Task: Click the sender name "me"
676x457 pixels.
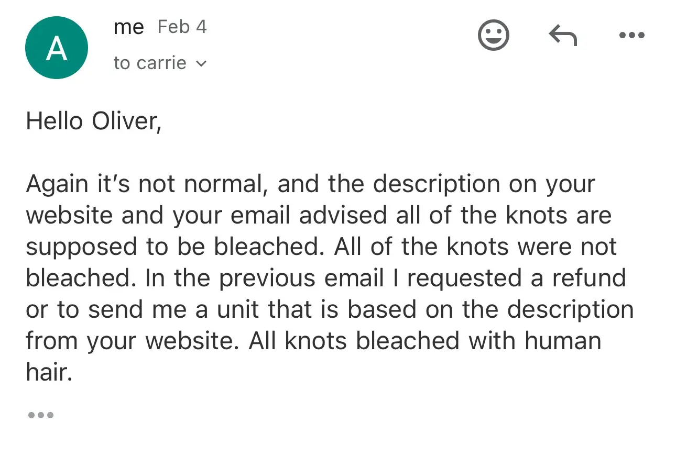Action: [x=128, y=27]
